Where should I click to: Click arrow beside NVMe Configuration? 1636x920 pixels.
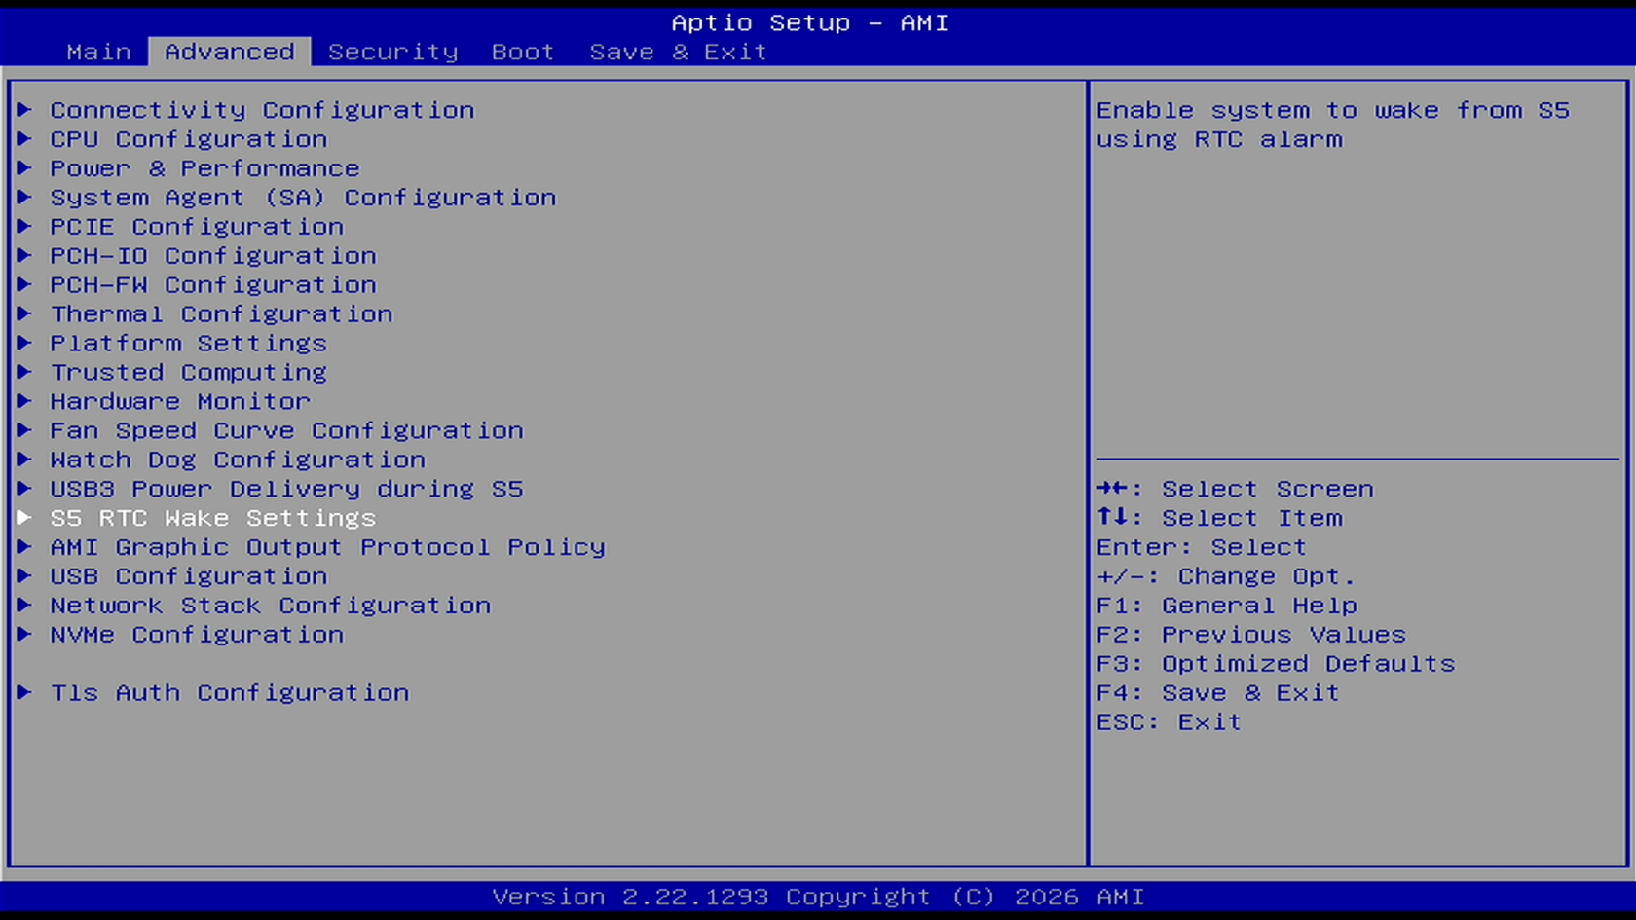[24, 635]
